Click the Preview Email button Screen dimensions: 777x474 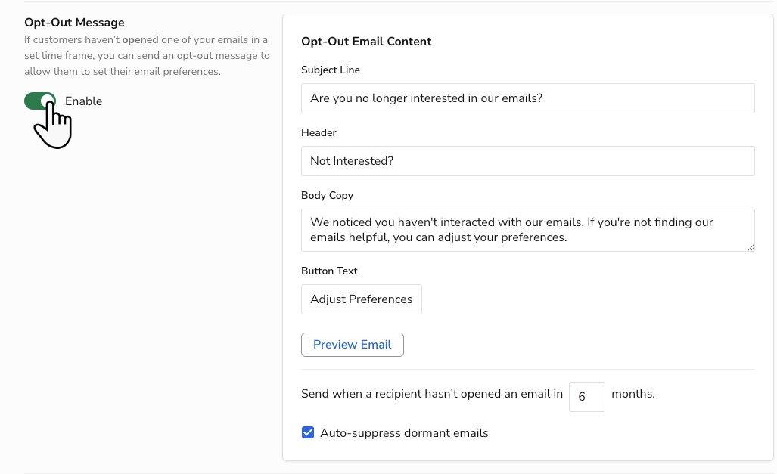352,344
